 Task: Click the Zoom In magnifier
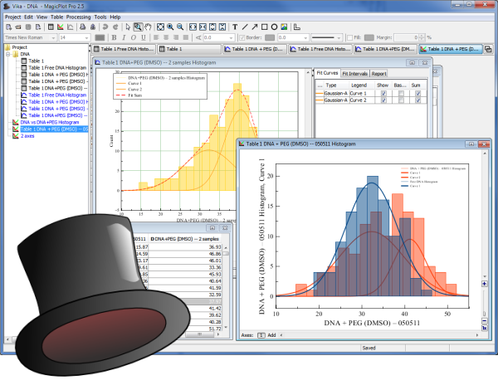click(x=170, y=27)
